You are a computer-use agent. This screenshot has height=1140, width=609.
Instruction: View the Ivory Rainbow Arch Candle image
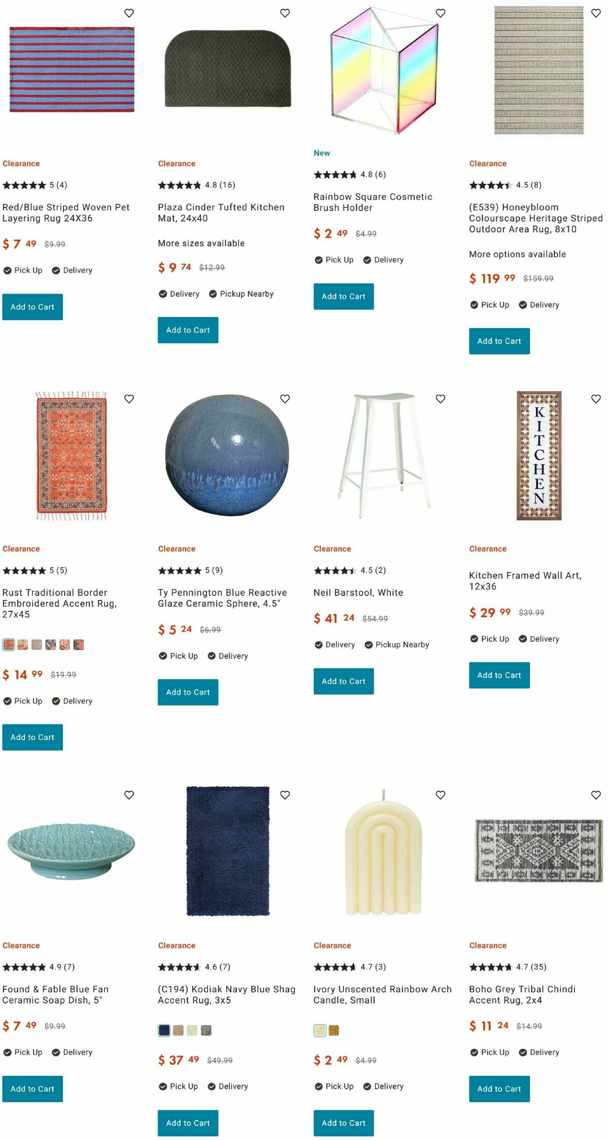[x=383, y=853]
